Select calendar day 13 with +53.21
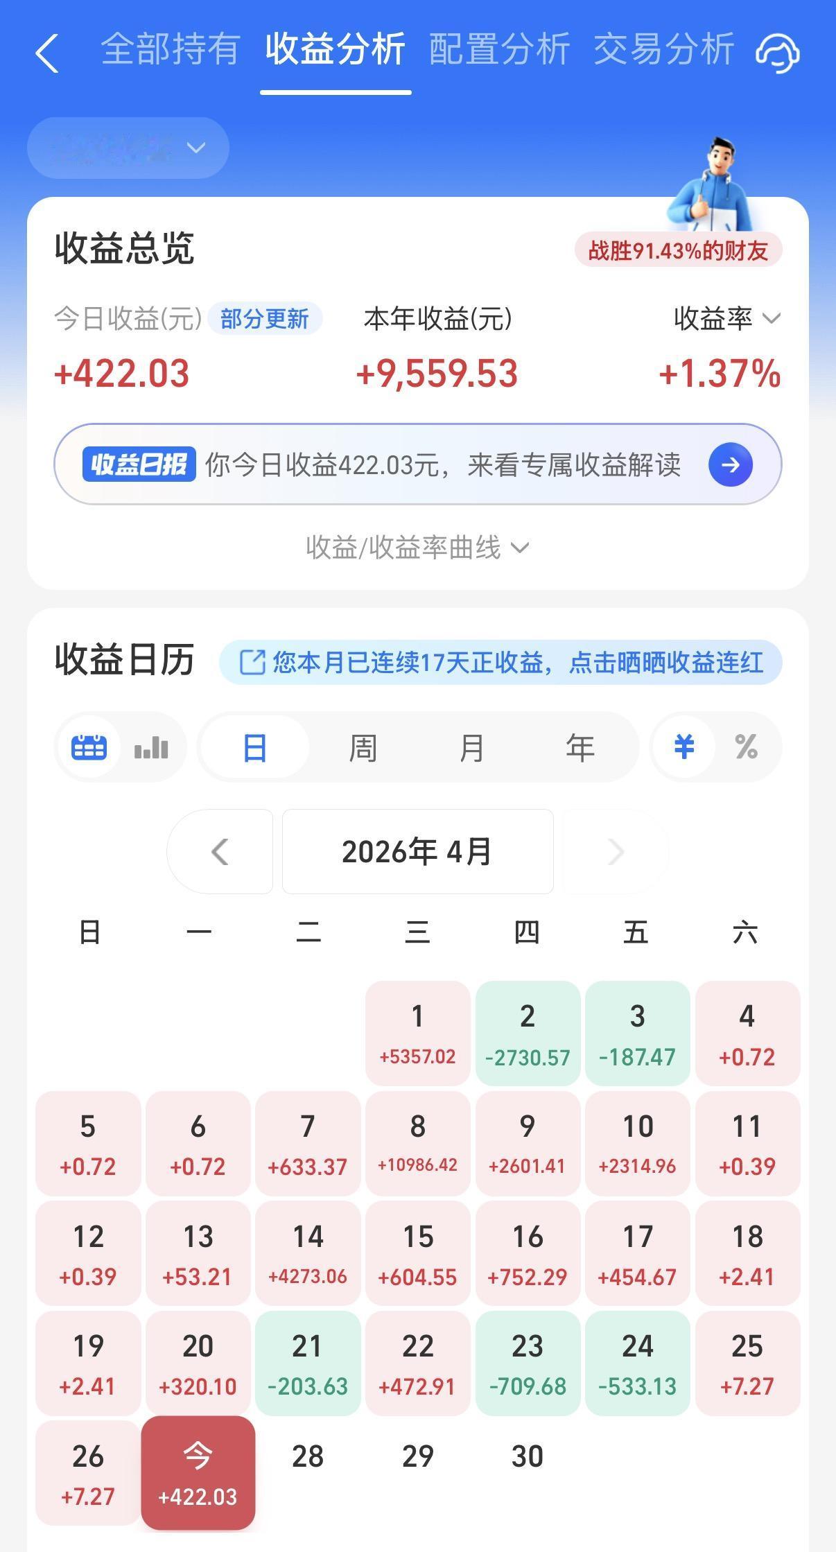Screen dimensions: 836x1552 click(198, 1253)
